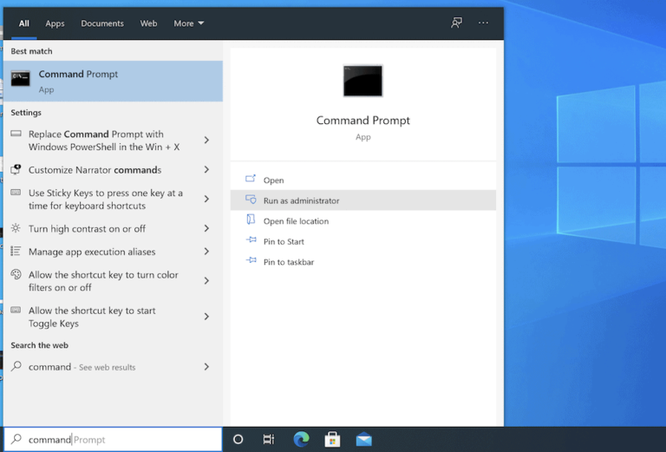Open Microsoft Store from the taskbar
The image size is (666, 452).
[x=332, y=440]
